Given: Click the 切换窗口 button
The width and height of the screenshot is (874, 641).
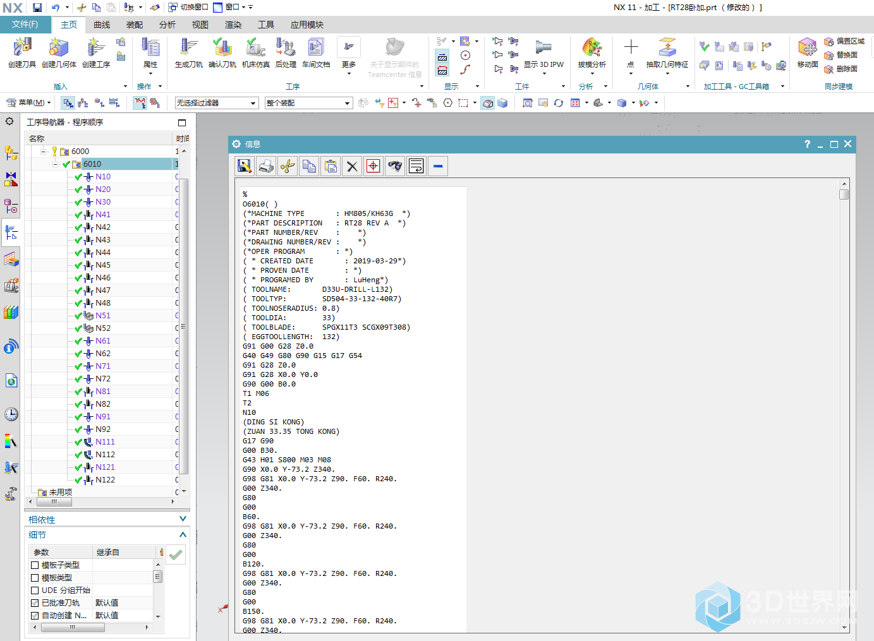Looking at the screenshot, I should [x=188, y=8].
